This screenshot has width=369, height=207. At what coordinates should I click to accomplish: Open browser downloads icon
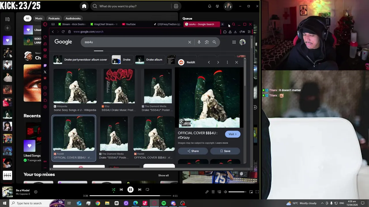tap(235, 32)
